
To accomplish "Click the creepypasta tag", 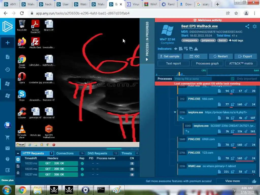I will click(x=190, y=40).
